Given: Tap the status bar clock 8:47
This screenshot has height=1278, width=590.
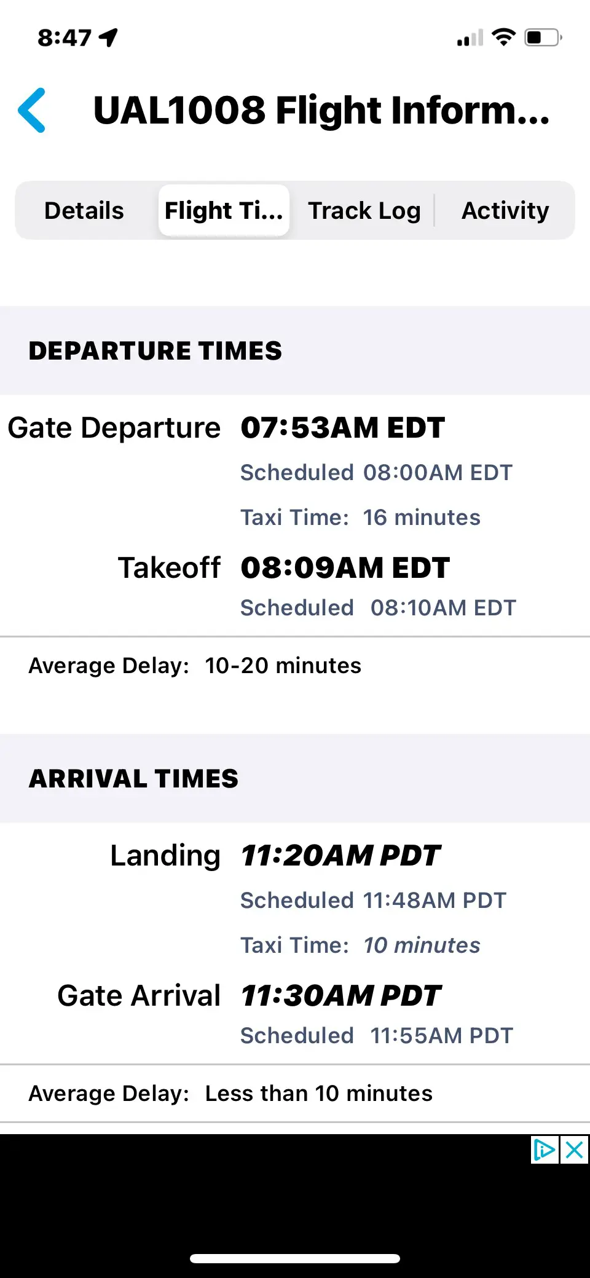Looking at the screenshot, I should pyautogui.click(x=65, y=38).
